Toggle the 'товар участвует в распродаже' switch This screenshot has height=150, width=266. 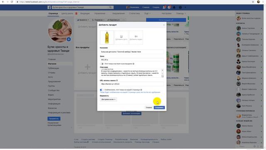pyautogui.click(x=101, y=64)
